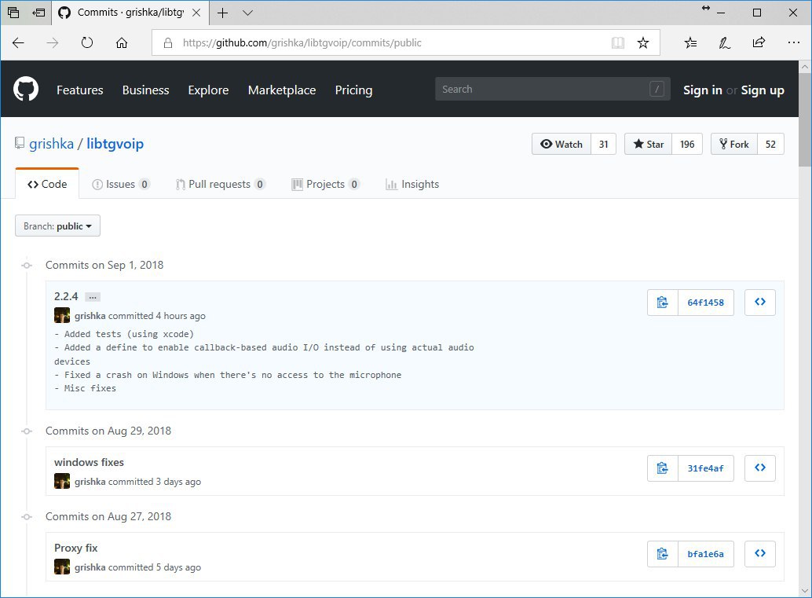View the 52 forks count
The width and height of the screenshot is (812, 598).
[x=770, y=144]
